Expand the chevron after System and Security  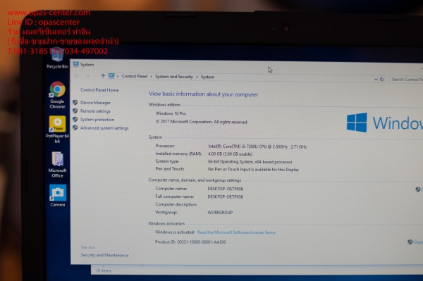[197, 77]
